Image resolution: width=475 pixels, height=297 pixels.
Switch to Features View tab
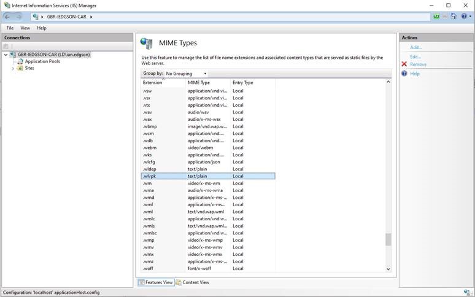tap(155, 282)
